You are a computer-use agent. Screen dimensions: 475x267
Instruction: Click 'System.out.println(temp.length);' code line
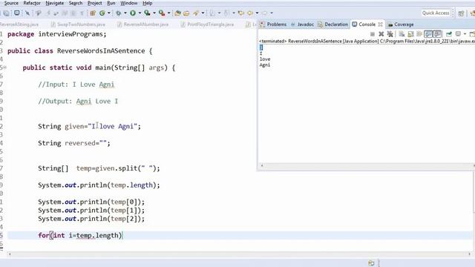(99, 185)
